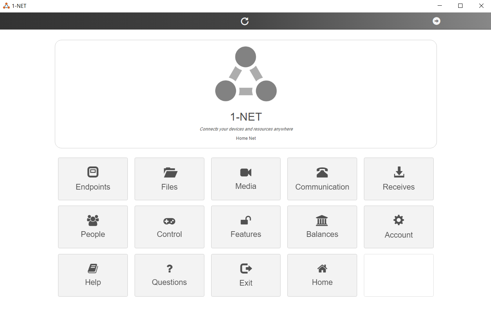The width and height of the screenshot is (491, 318).
Task: Open the Communication phone tile
Action: point(322,179)
